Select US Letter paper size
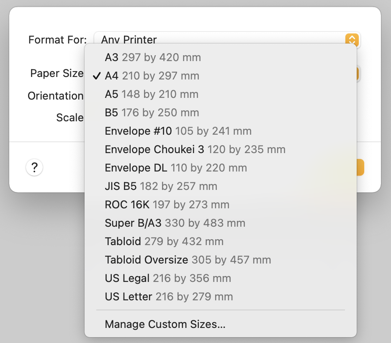 (x=169, y=297)
